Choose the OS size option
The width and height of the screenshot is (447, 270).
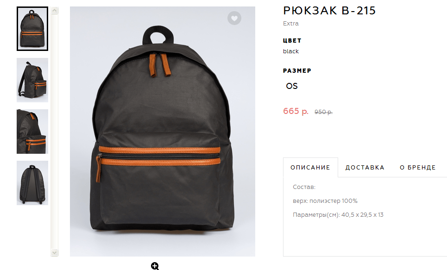tap(292, 86)
